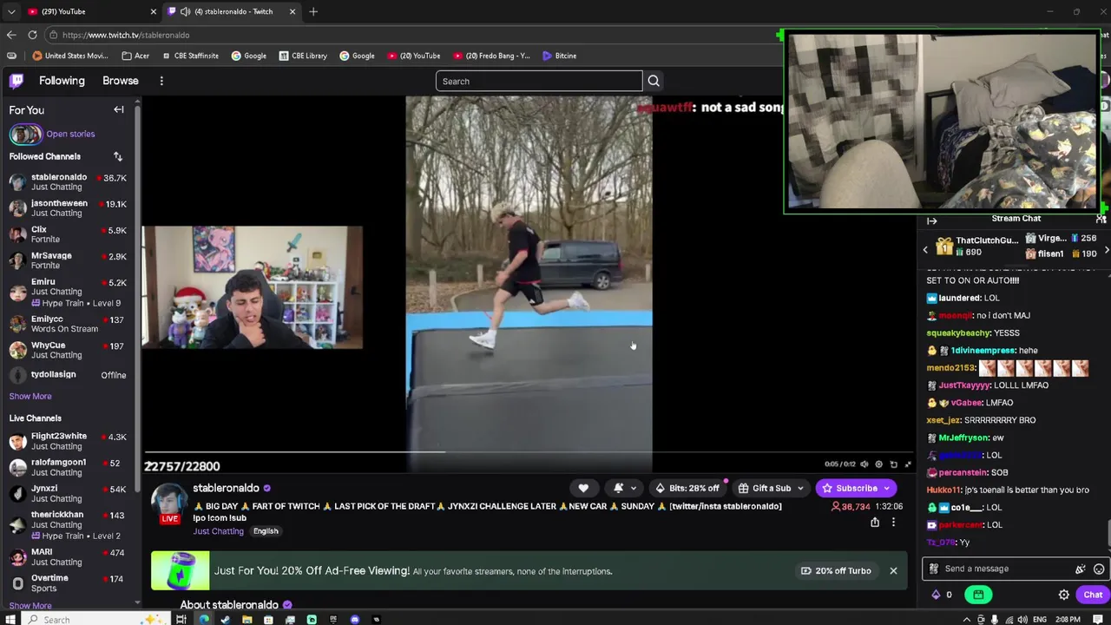Click the search magnifier button
Screen dimensions: 1111x625
coord(654,81)
